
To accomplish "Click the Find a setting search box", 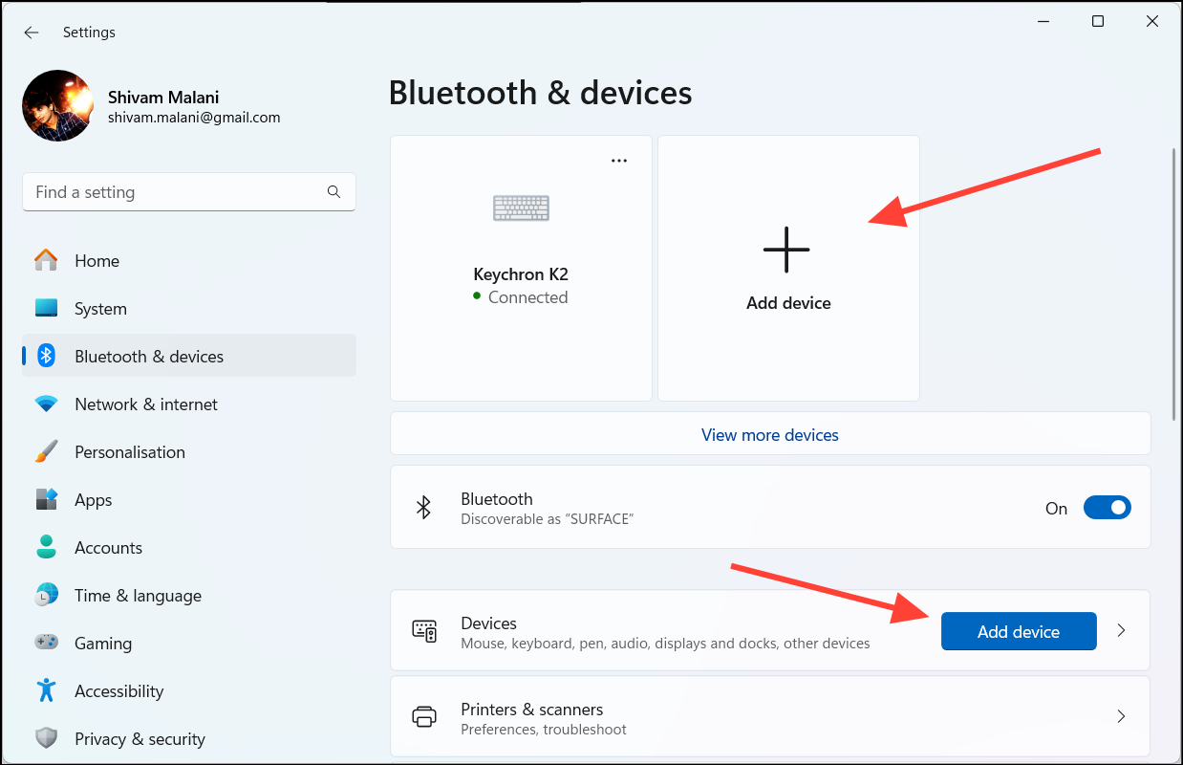I will point(189,191).
